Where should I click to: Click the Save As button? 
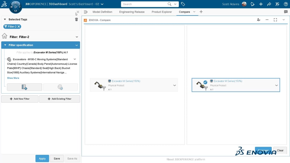coord(72,158)
